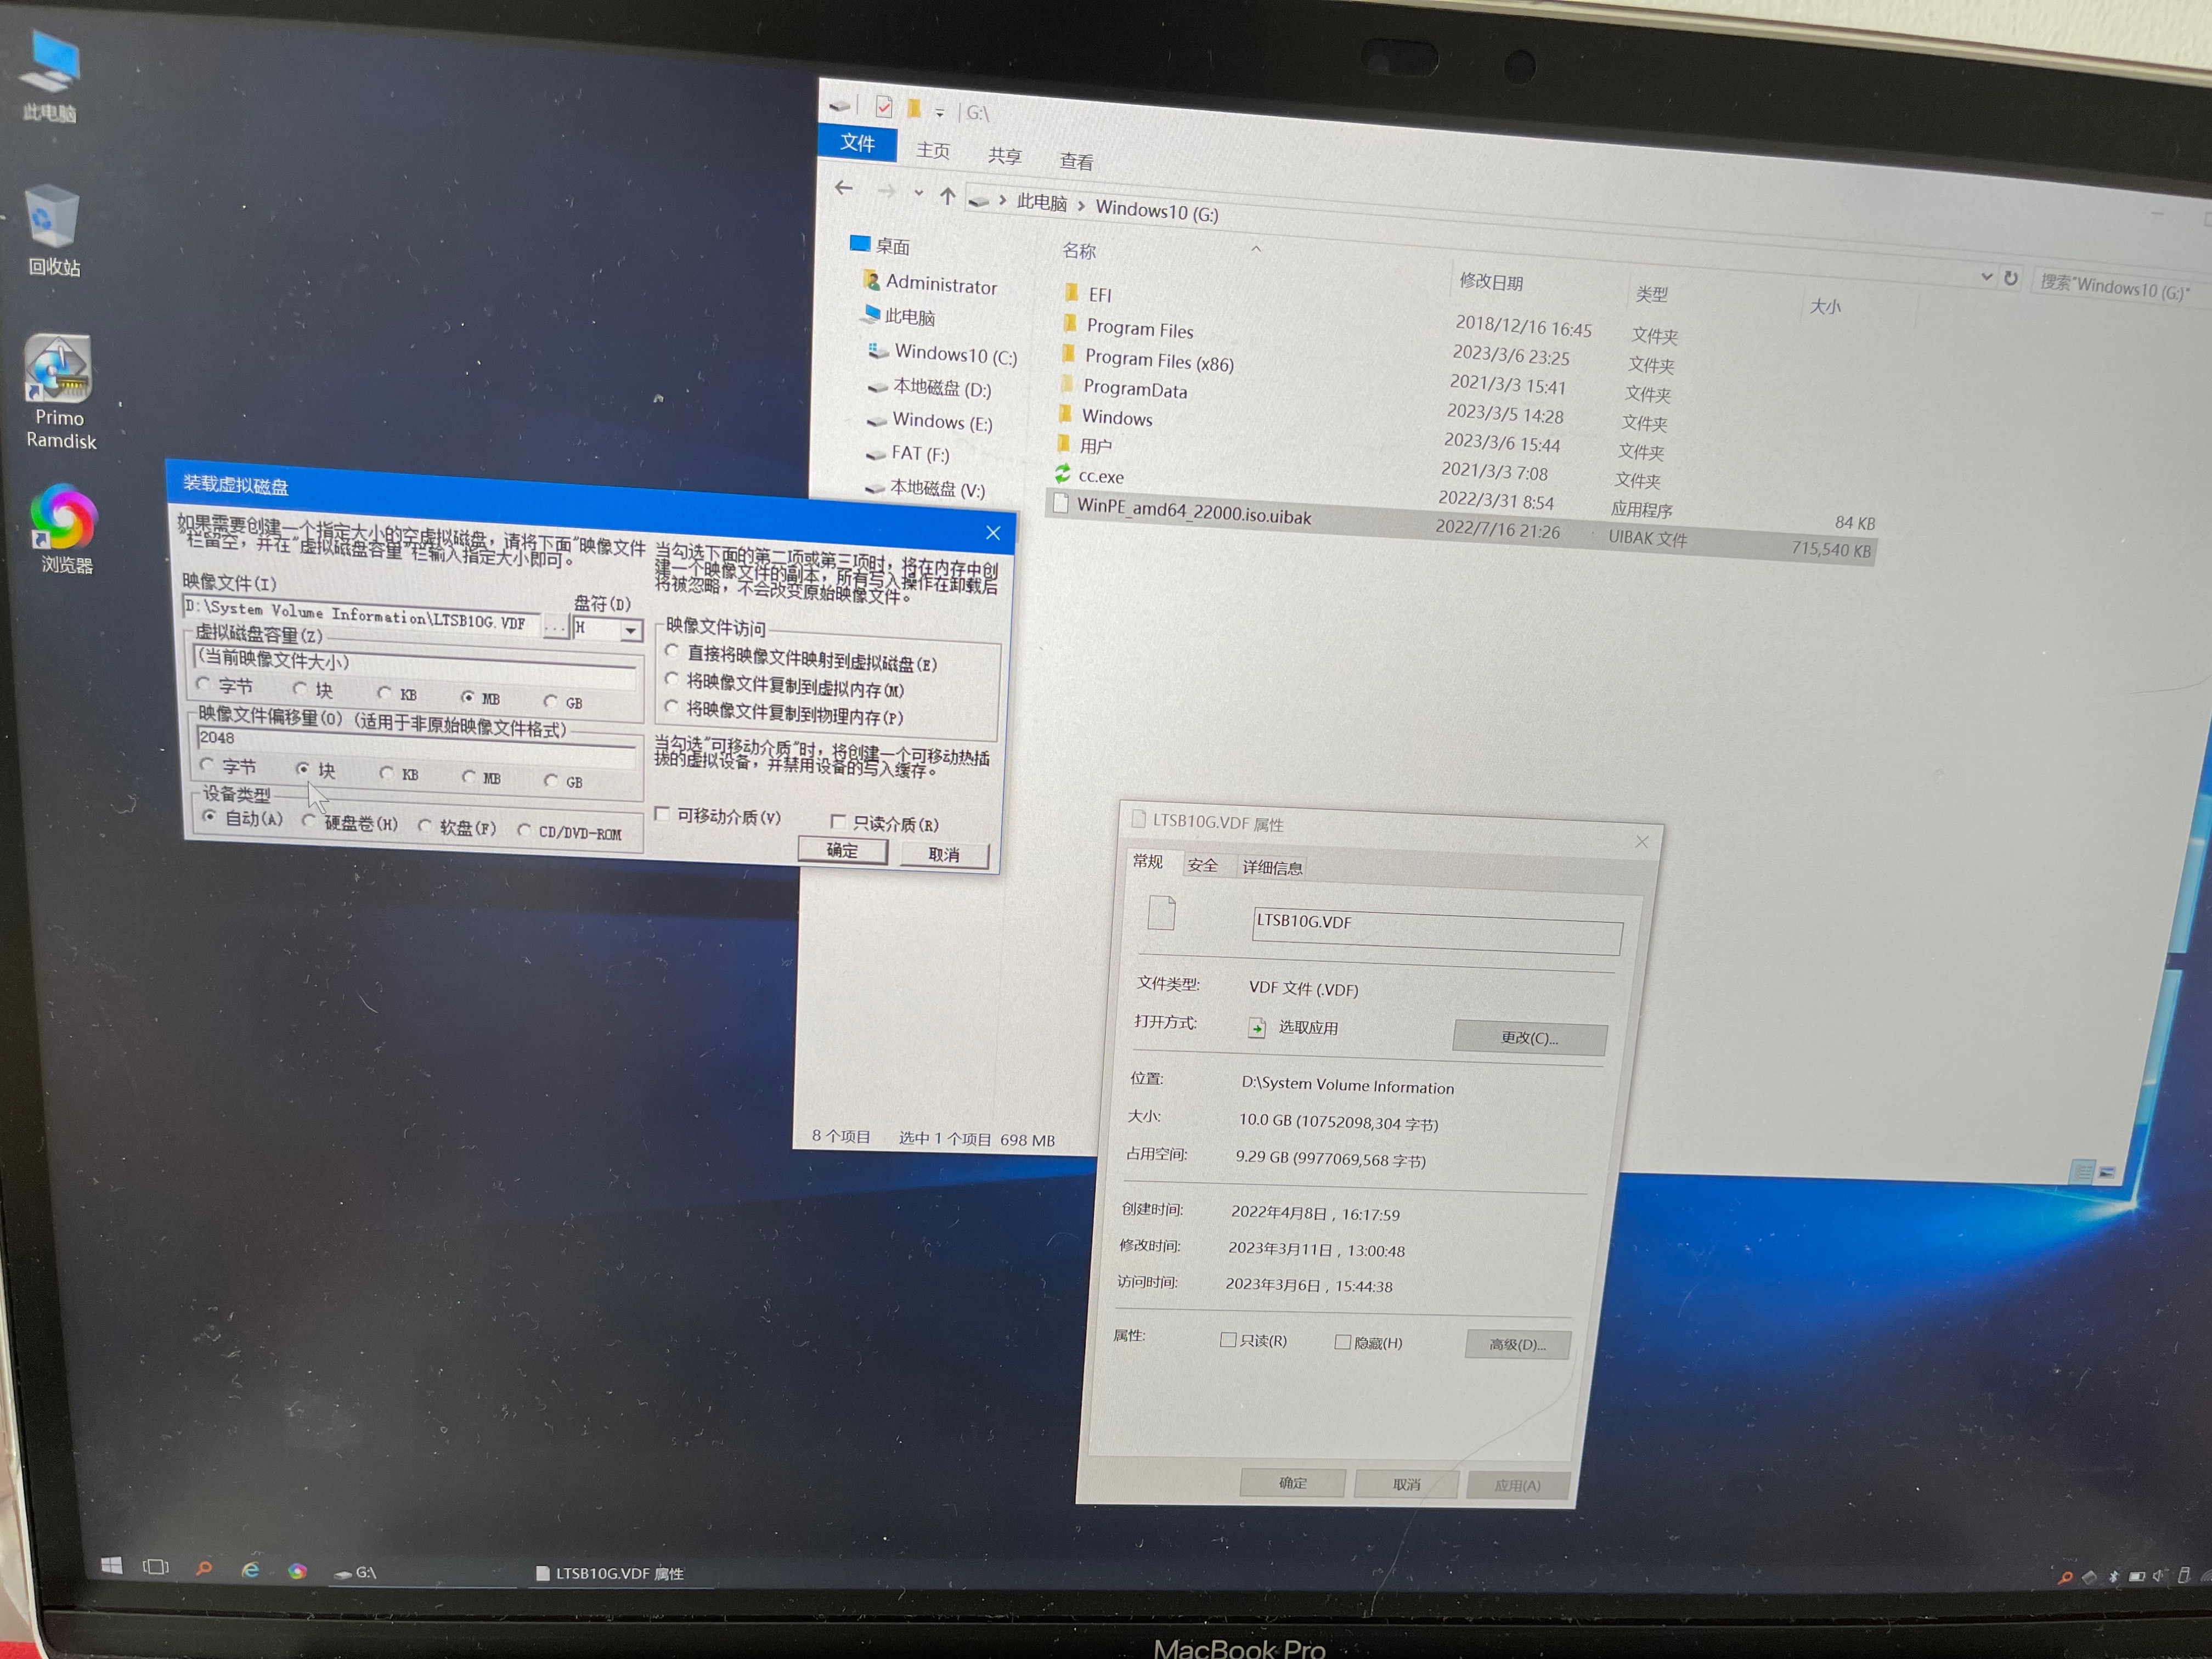
Task: Click 确定 in LTSB10G.VDF properties
Action: tap(1292, 1482)
